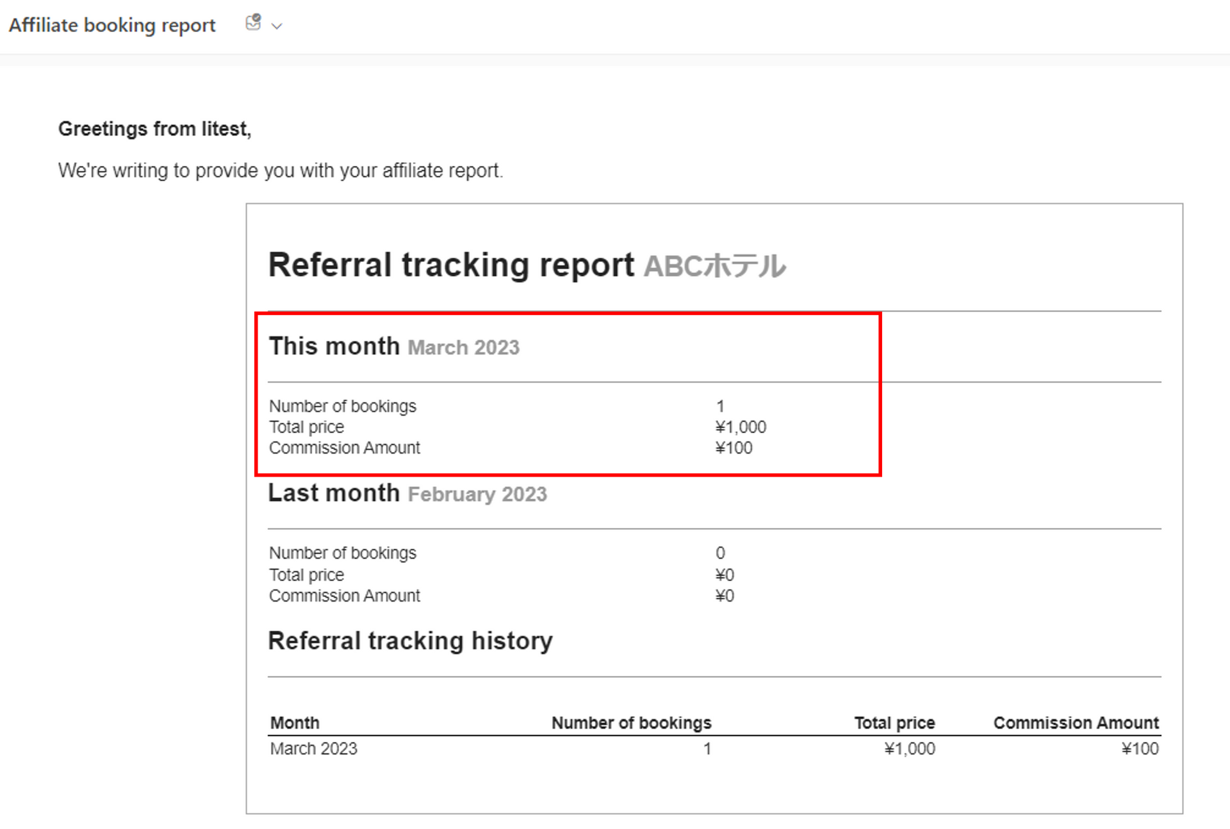Click ¥100 commission value in history table row

tap(1140, 748)
